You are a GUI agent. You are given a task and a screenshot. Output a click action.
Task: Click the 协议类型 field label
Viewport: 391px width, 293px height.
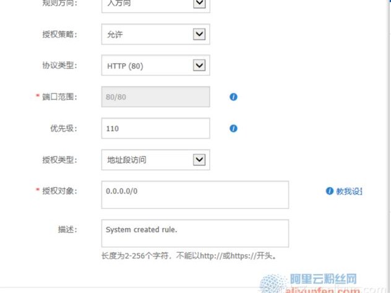[x=59, y=66]
